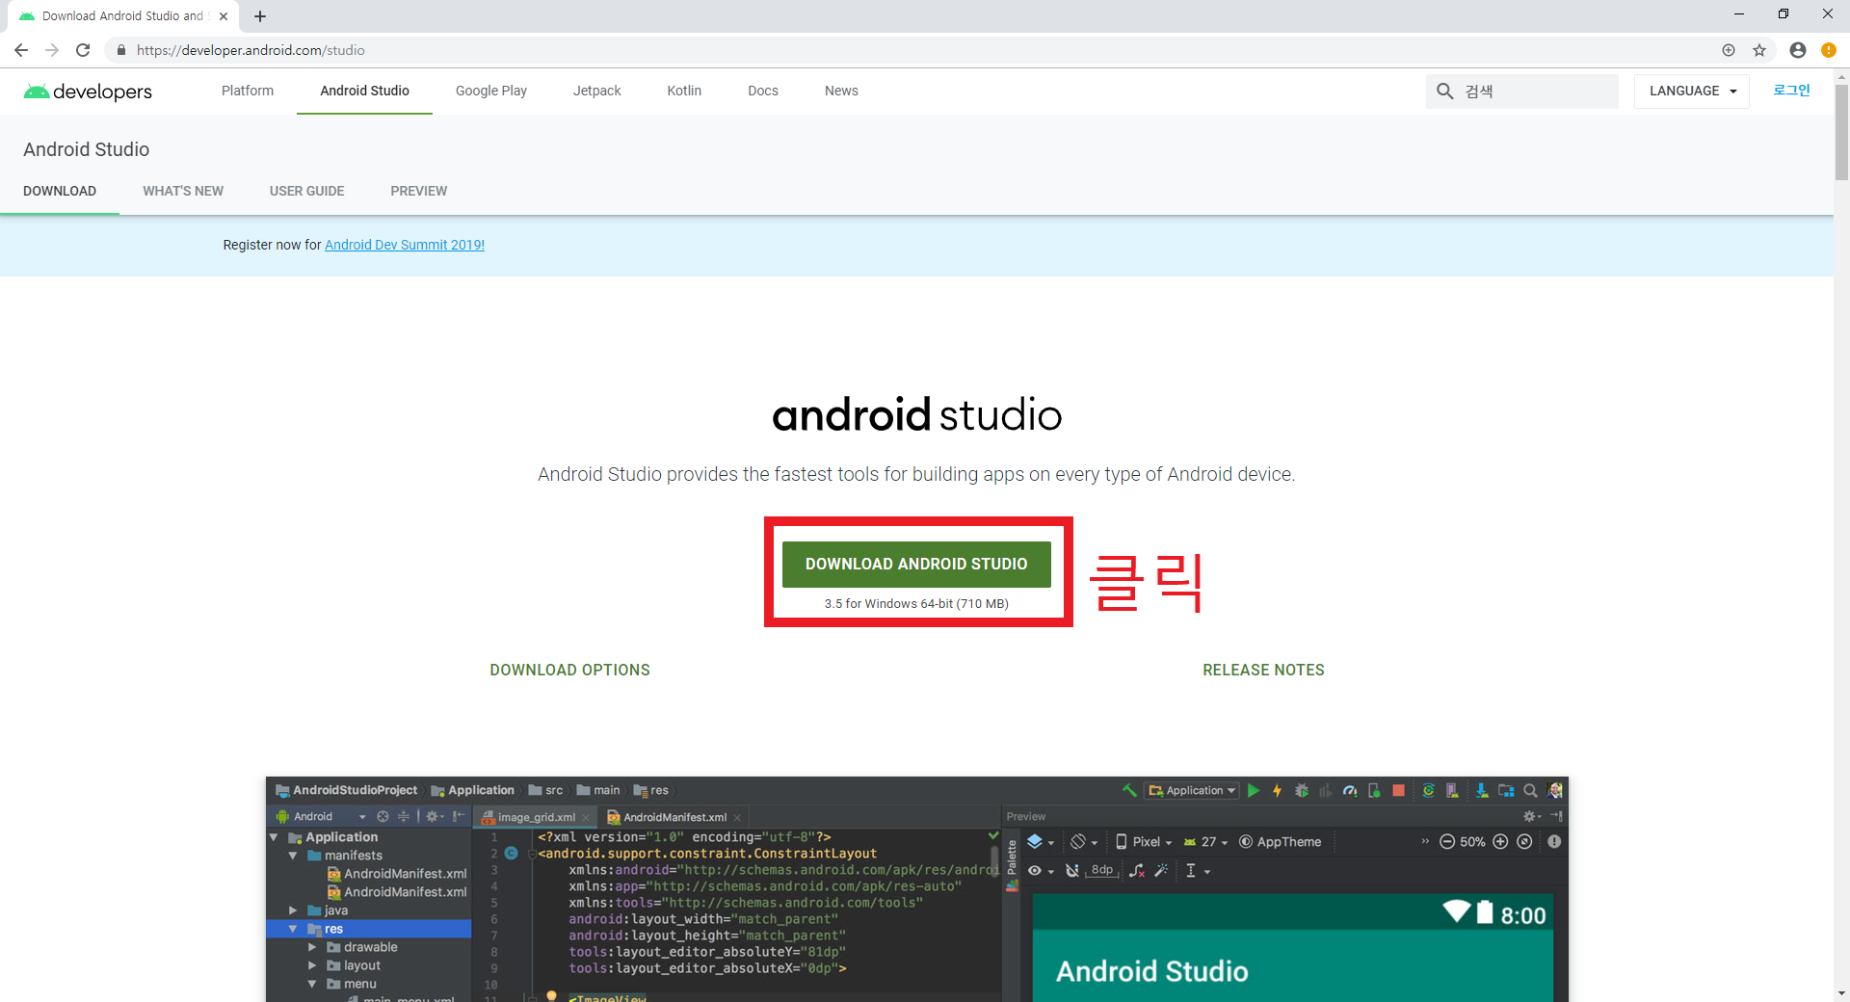Viewport: 1850px width, 1002px height.
Task: Open the Docs nav item
Action: 763,91
